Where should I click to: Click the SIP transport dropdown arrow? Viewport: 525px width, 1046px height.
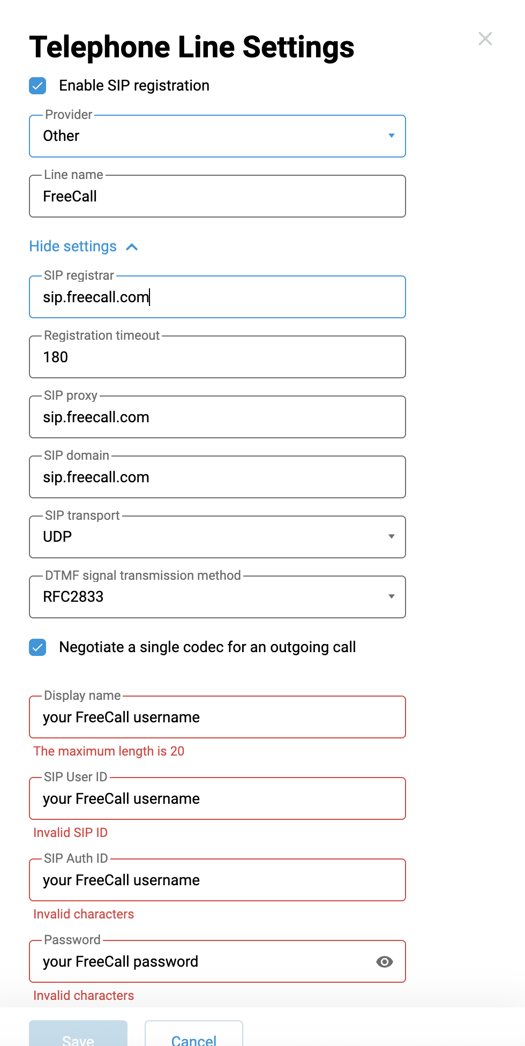click(392, 536)
